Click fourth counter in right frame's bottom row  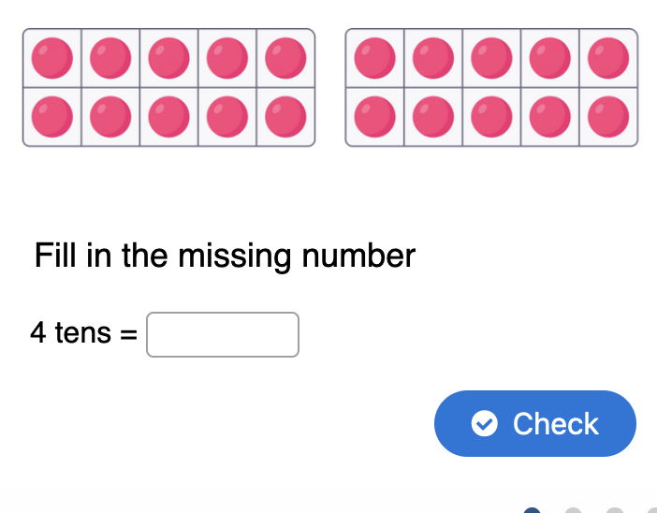pos(549,117)
